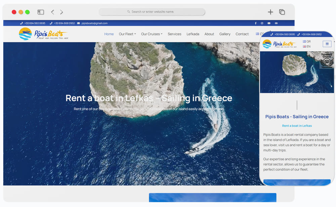Image resolution: width=336 pixels, height=207 pixels.
Task: Open the Contact page link
Action: tap(242, 34)
